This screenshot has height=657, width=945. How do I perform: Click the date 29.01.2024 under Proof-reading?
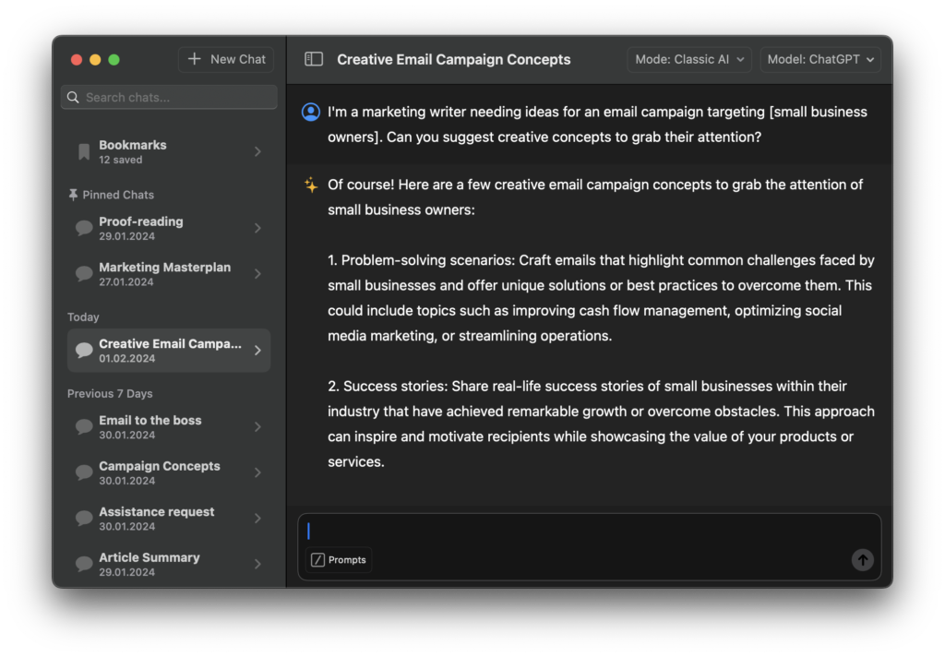[126, 236]
